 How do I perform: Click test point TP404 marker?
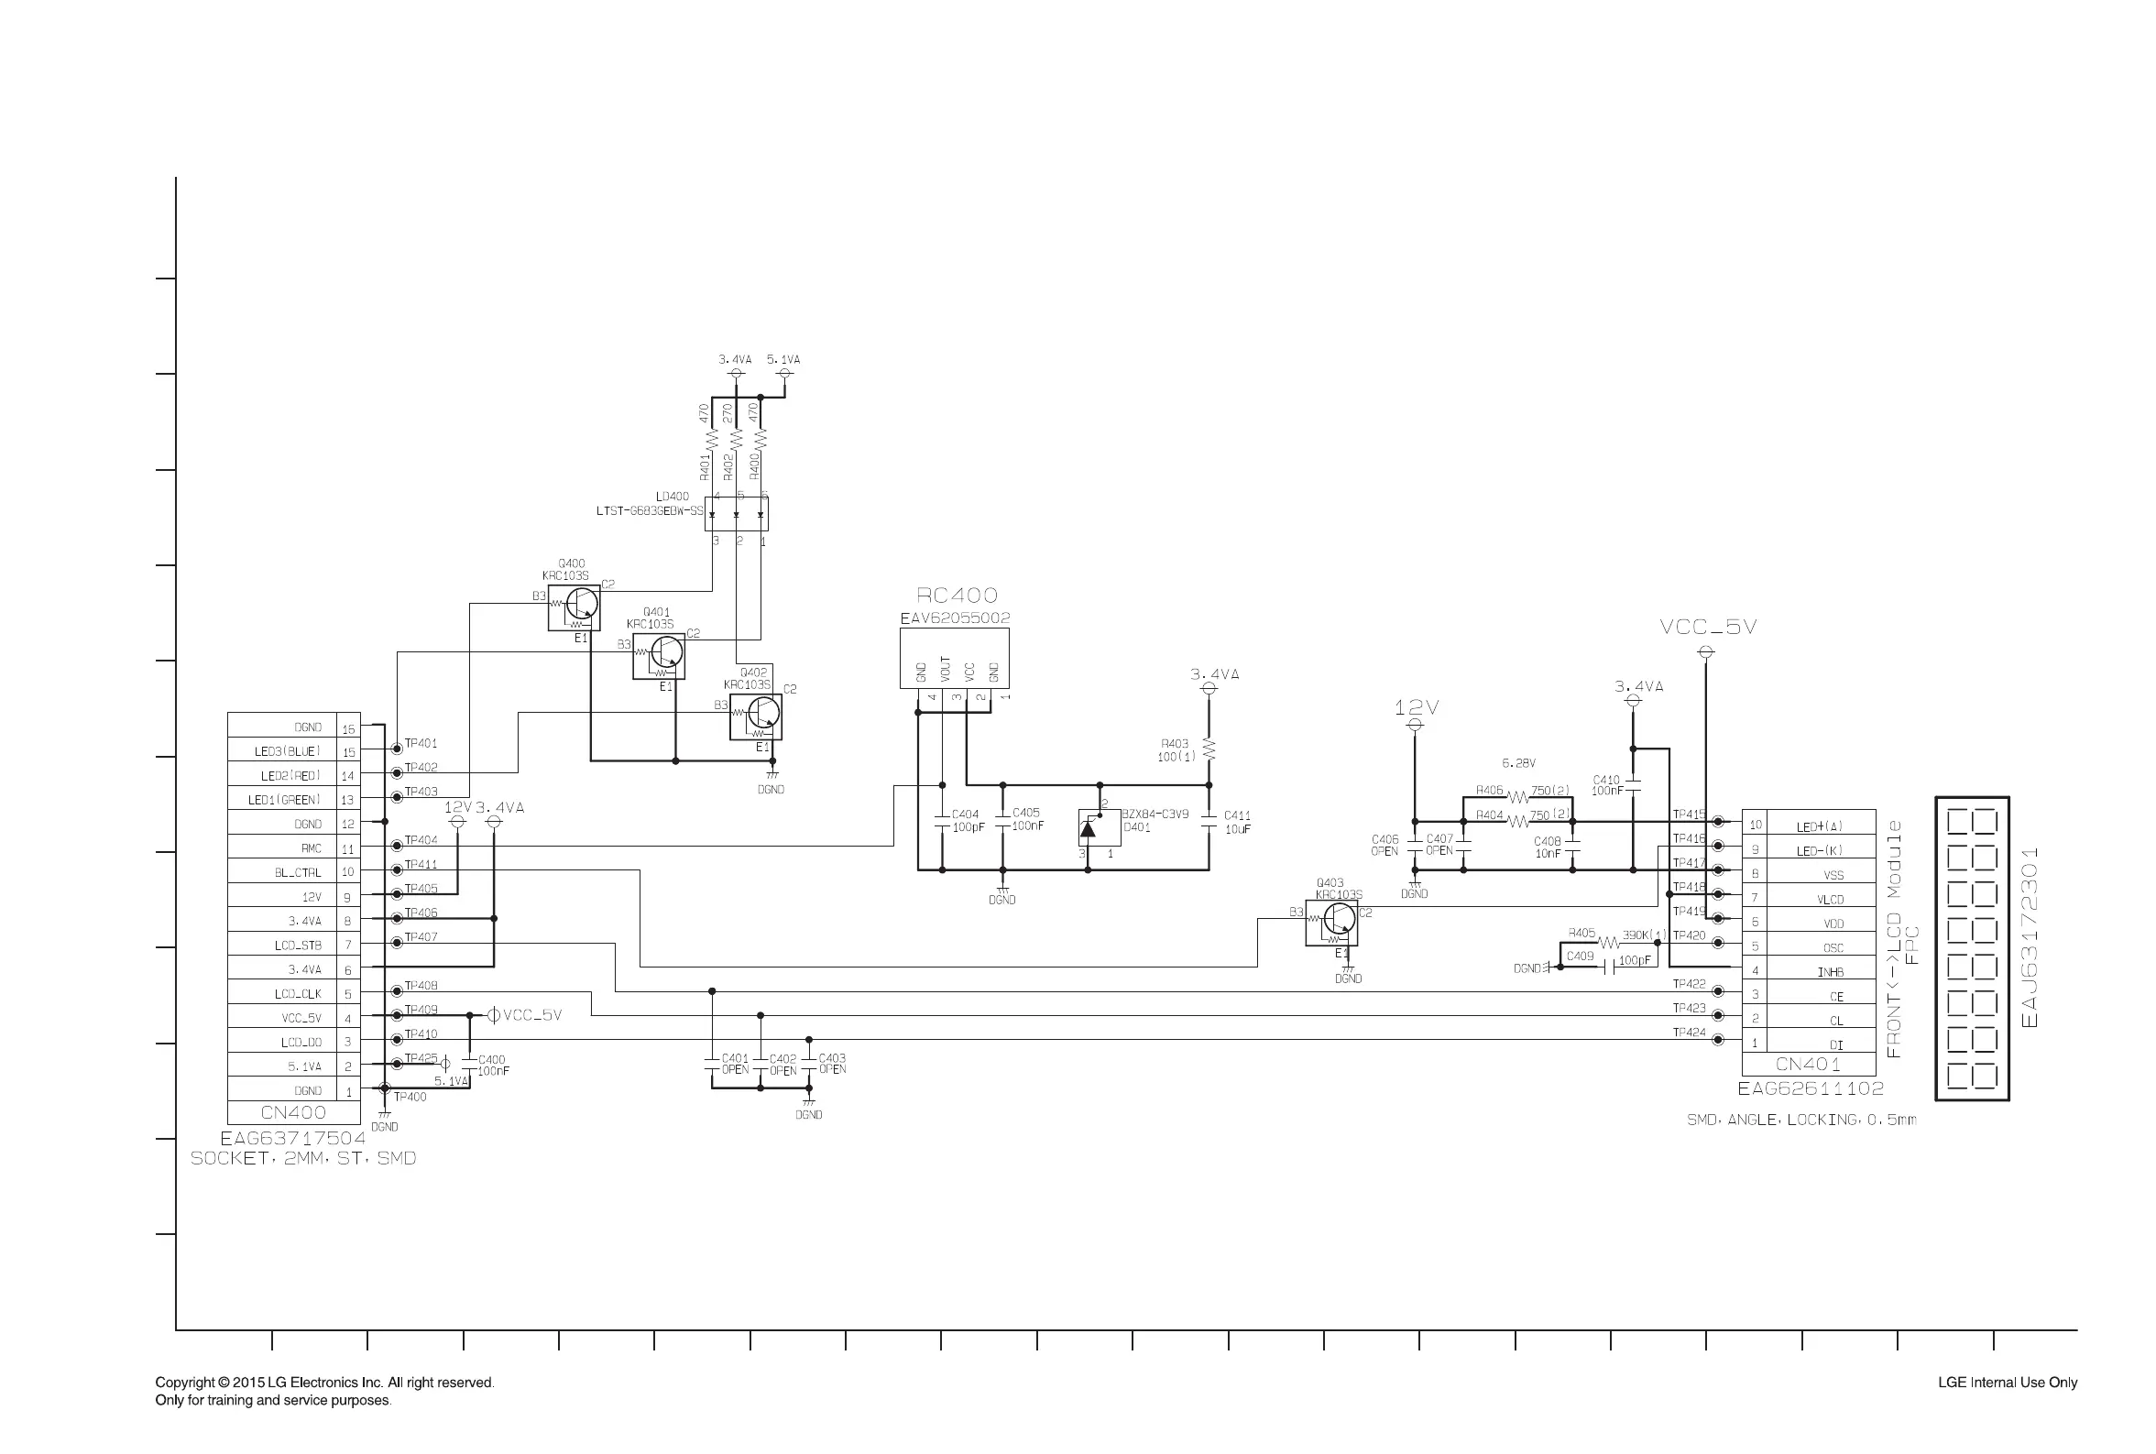[x=397, y=845]
